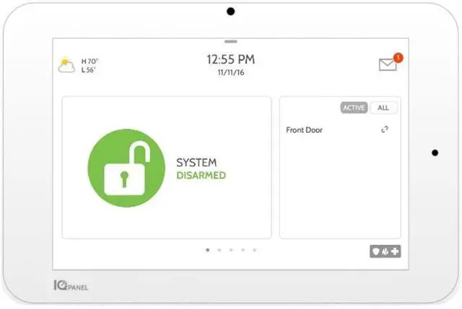Tap the red notification badge on the envelope
The height and width of the screenshot is (309, 462).
pyautogui.click(x=398, y=58)
